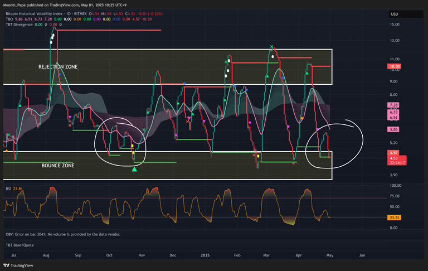The width and height of the screenshot is (428, 271).
Task: Click the BOUNCE ZONE text label
Action: coord(58,166)
